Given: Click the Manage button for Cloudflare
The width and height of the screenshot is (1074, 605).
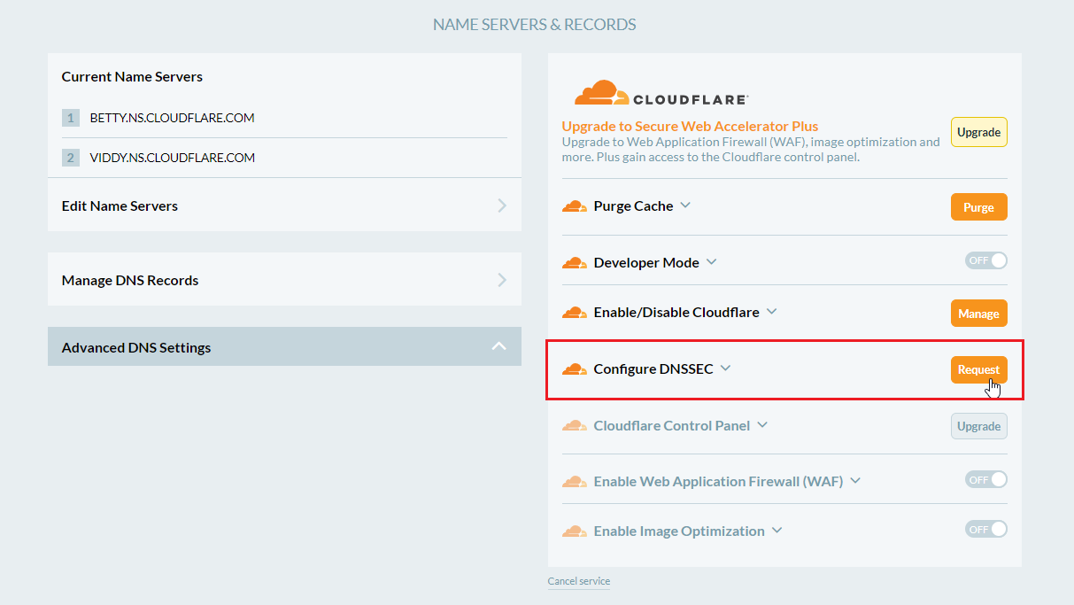Looking at the screenshot, I should pyautogui.click(x=978, y=314).
